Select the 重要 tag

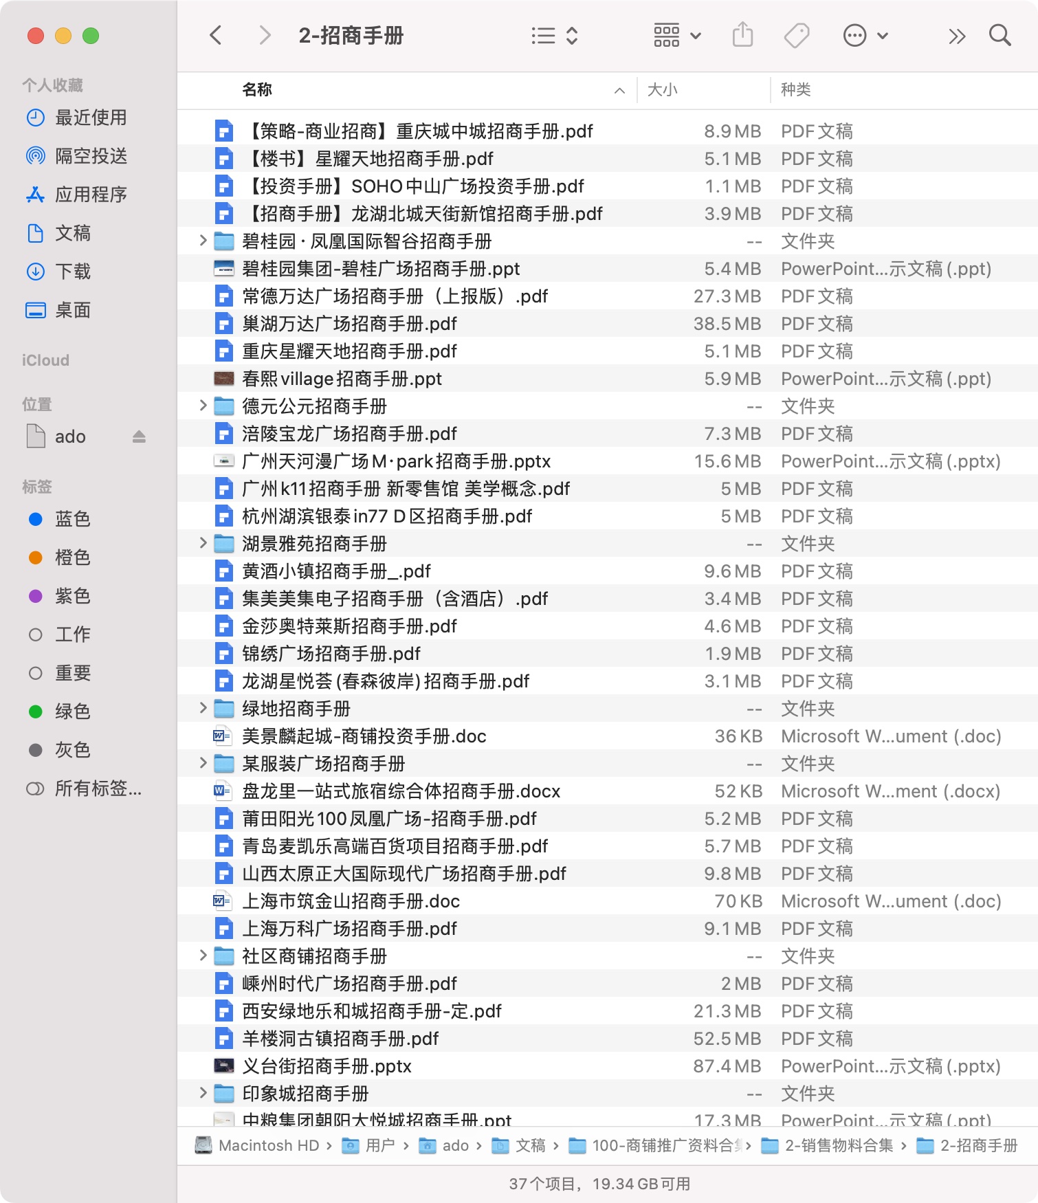pyautogui.click(x=73, y=673)
